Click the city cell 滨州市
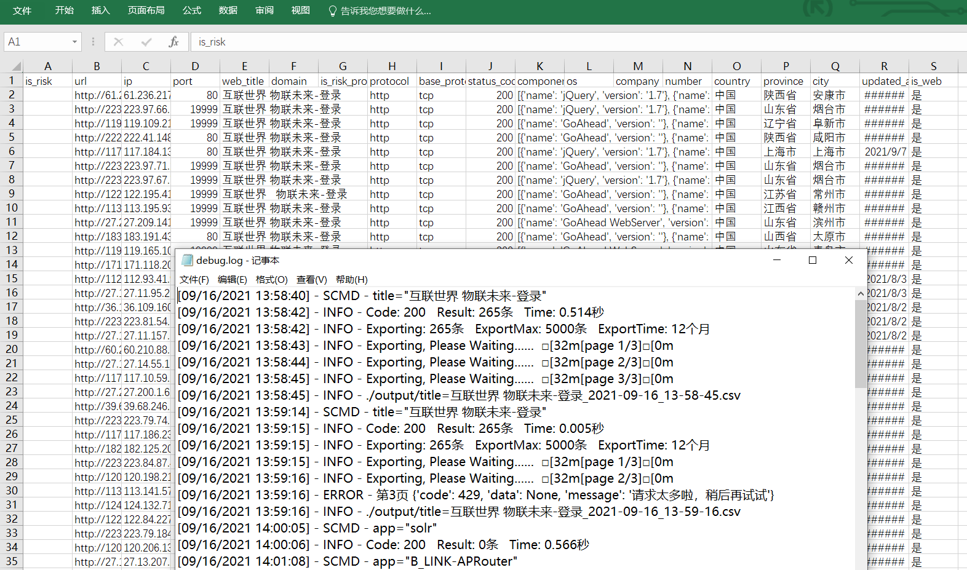This screenshot has width=967, height=570. [835, 223]
